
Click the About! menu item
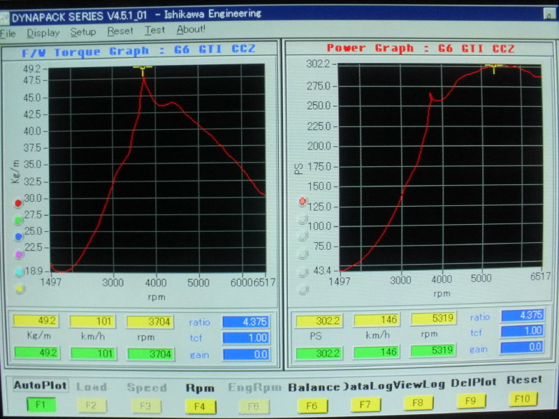(x=191, y=29)
